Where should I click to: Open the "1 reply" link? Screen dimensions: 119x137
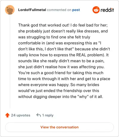tap(48, 115)
